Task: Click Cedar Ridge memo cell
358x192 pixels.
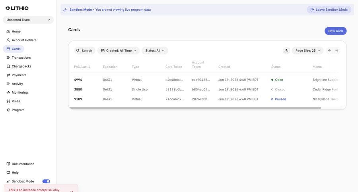Action: click(x=325, y=89)
